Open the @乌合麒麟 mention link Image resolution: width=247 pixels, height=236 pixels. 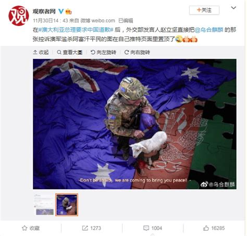(209, 30)
